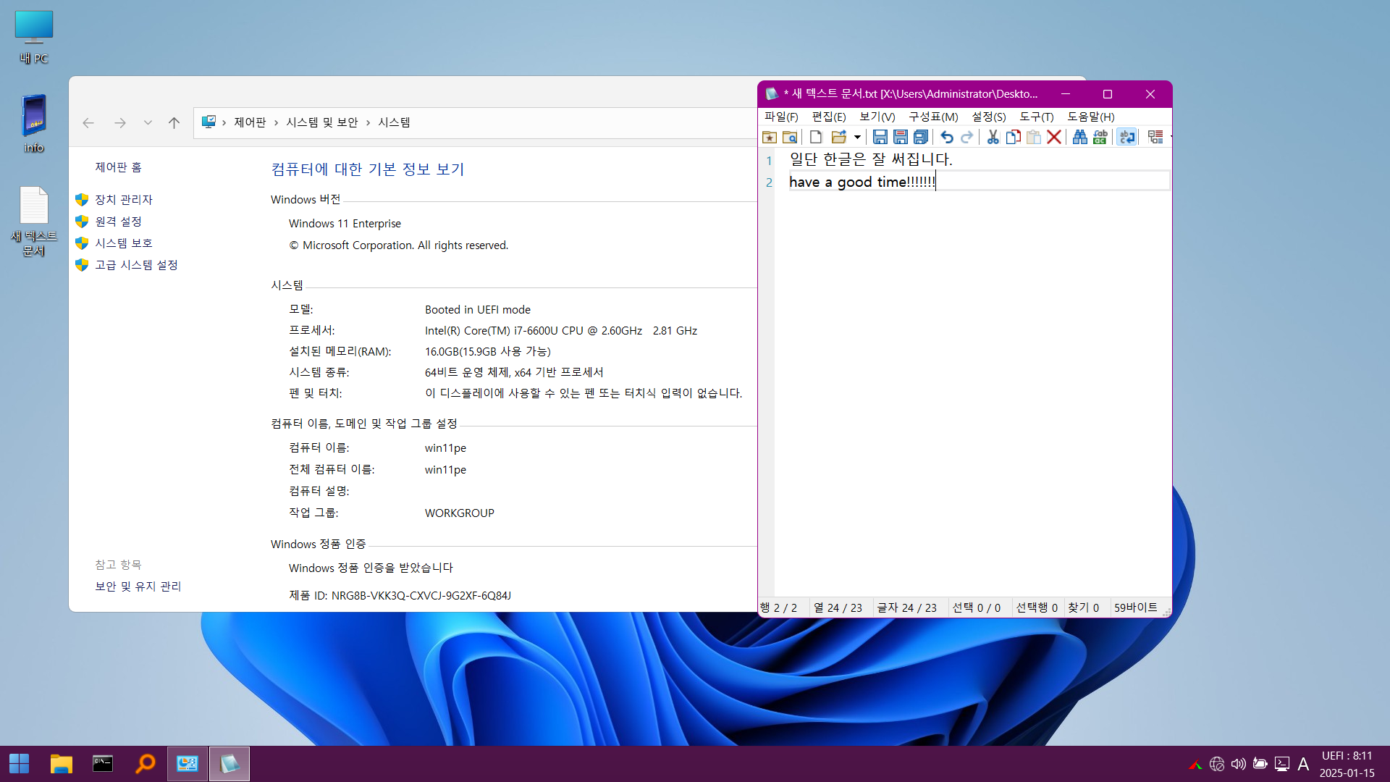
Task: Select the 내 PC desktop icon
Action: 33,38
